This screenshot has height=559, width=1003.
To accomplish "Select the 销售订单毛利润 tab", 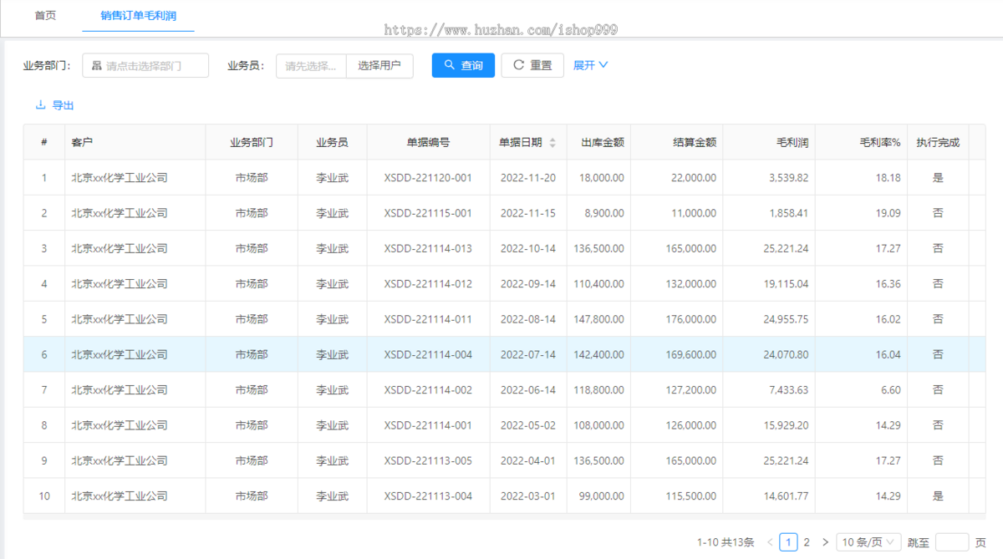I will (138, 16).
